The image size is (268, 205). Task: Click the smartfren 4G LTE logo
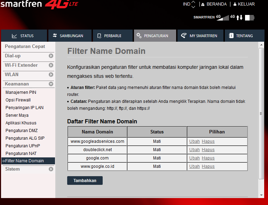[39, 4]
